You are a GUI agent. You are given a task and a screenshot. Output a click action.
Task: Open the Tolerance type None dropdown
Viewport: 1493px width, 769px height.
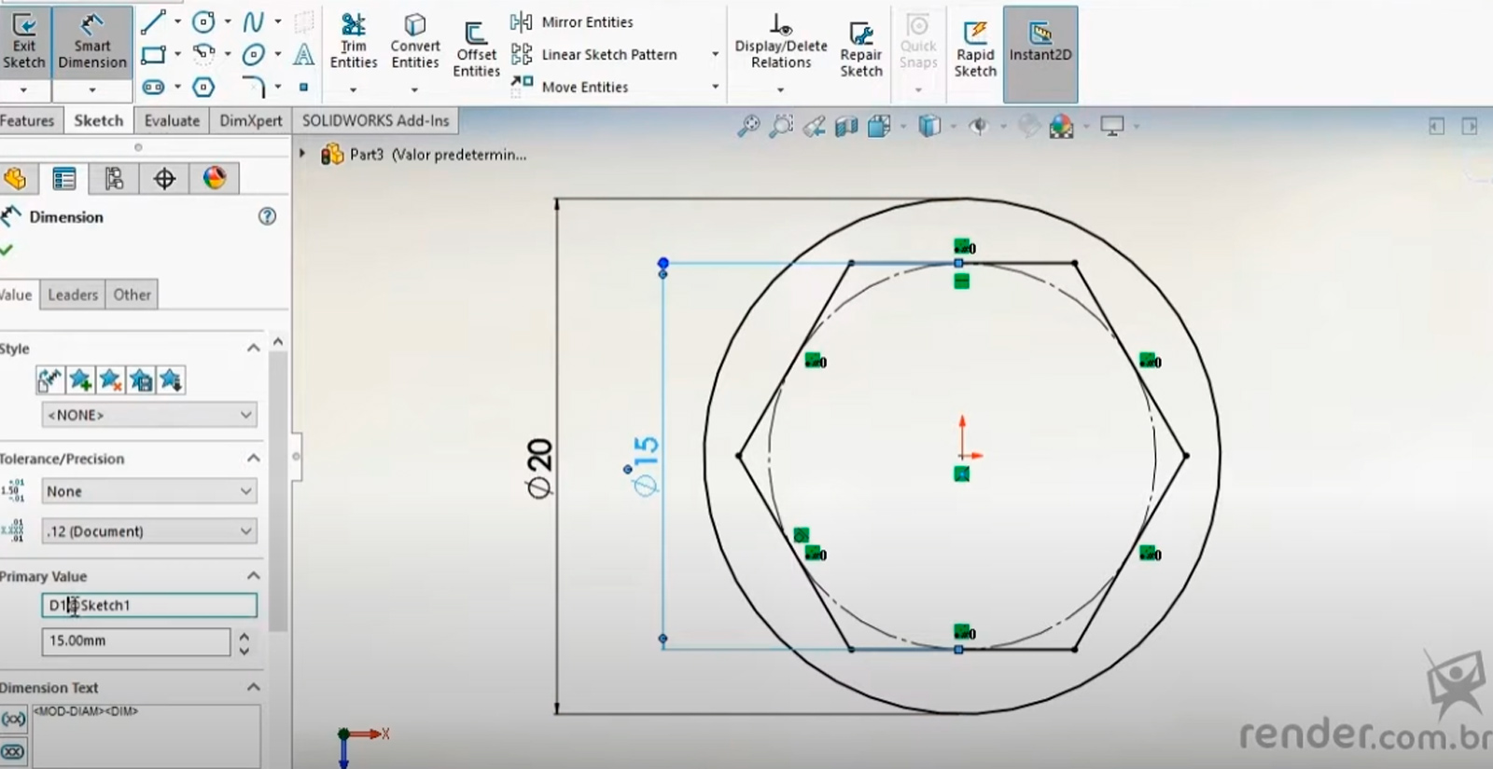pos(149,491)
